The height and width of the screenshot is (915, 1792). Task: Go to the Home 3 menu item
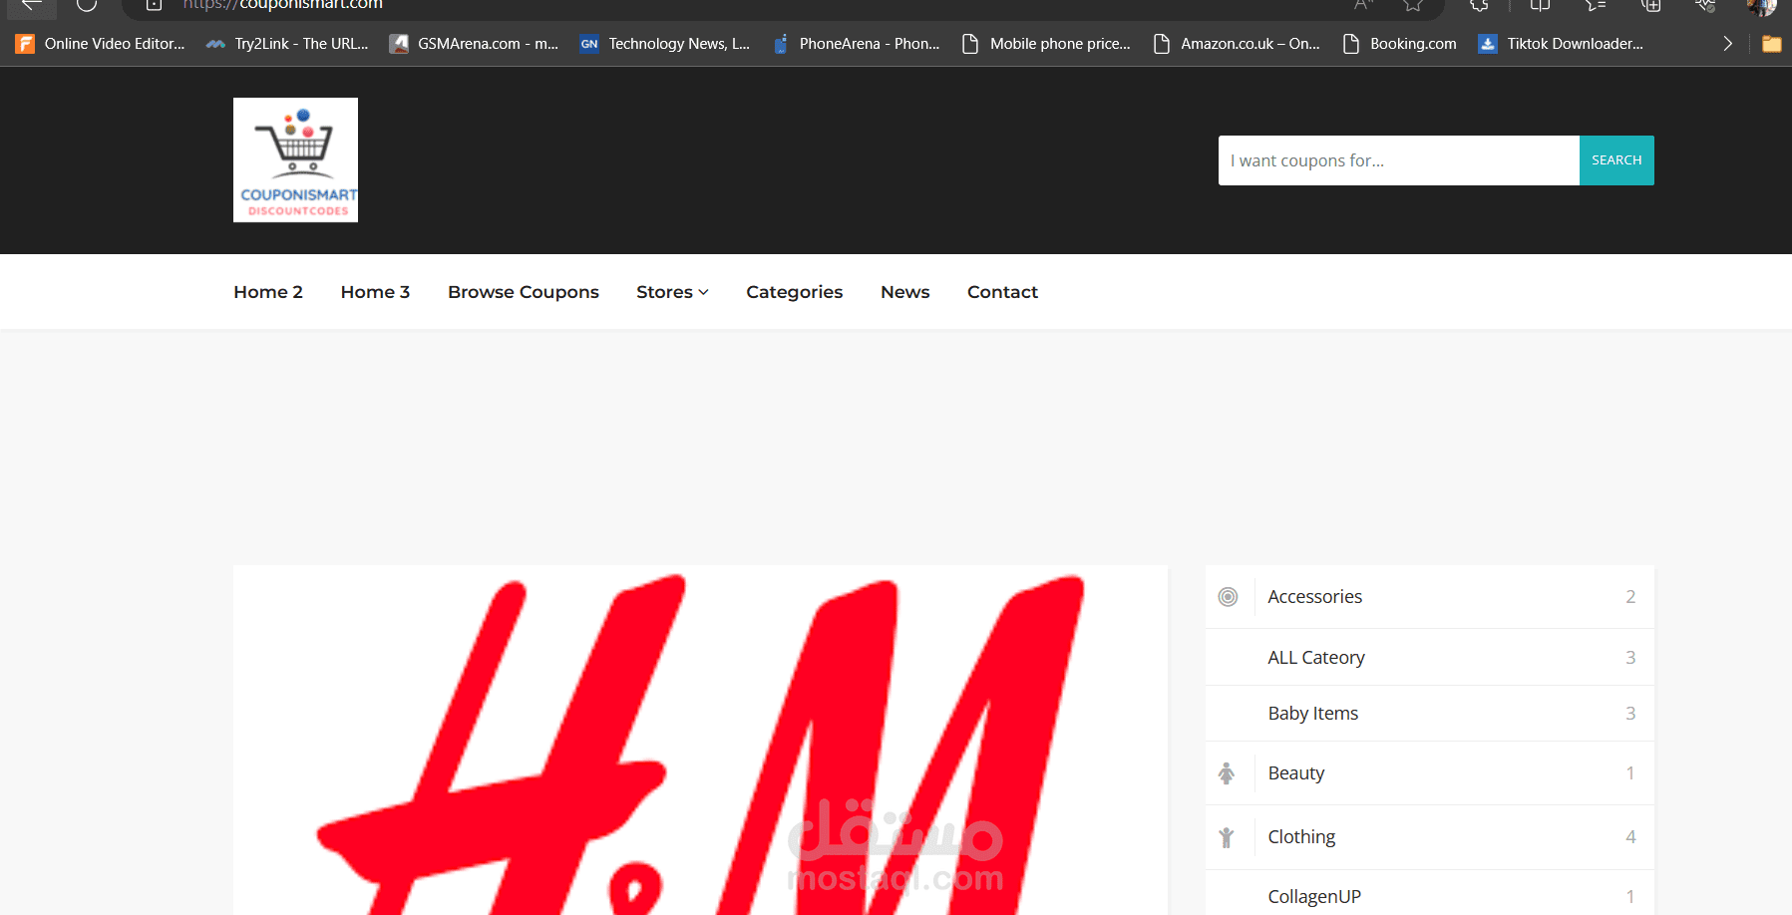click(x=375, y=292)
